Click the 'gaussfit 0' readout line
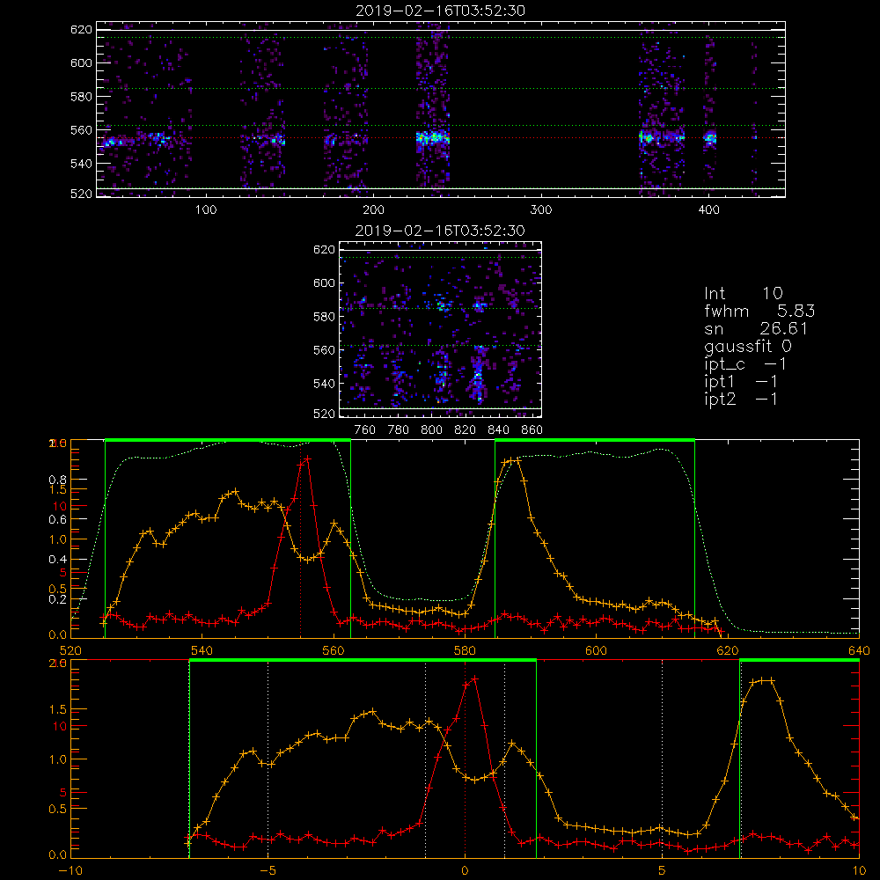This screenshot has height=880, width=880. (747, 346)
